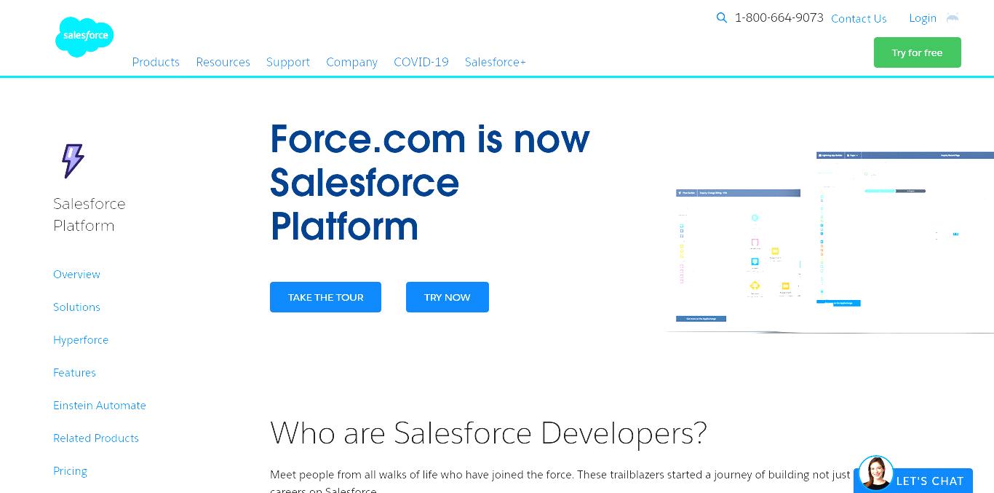Go to Solutions in the sidebar

76,307
